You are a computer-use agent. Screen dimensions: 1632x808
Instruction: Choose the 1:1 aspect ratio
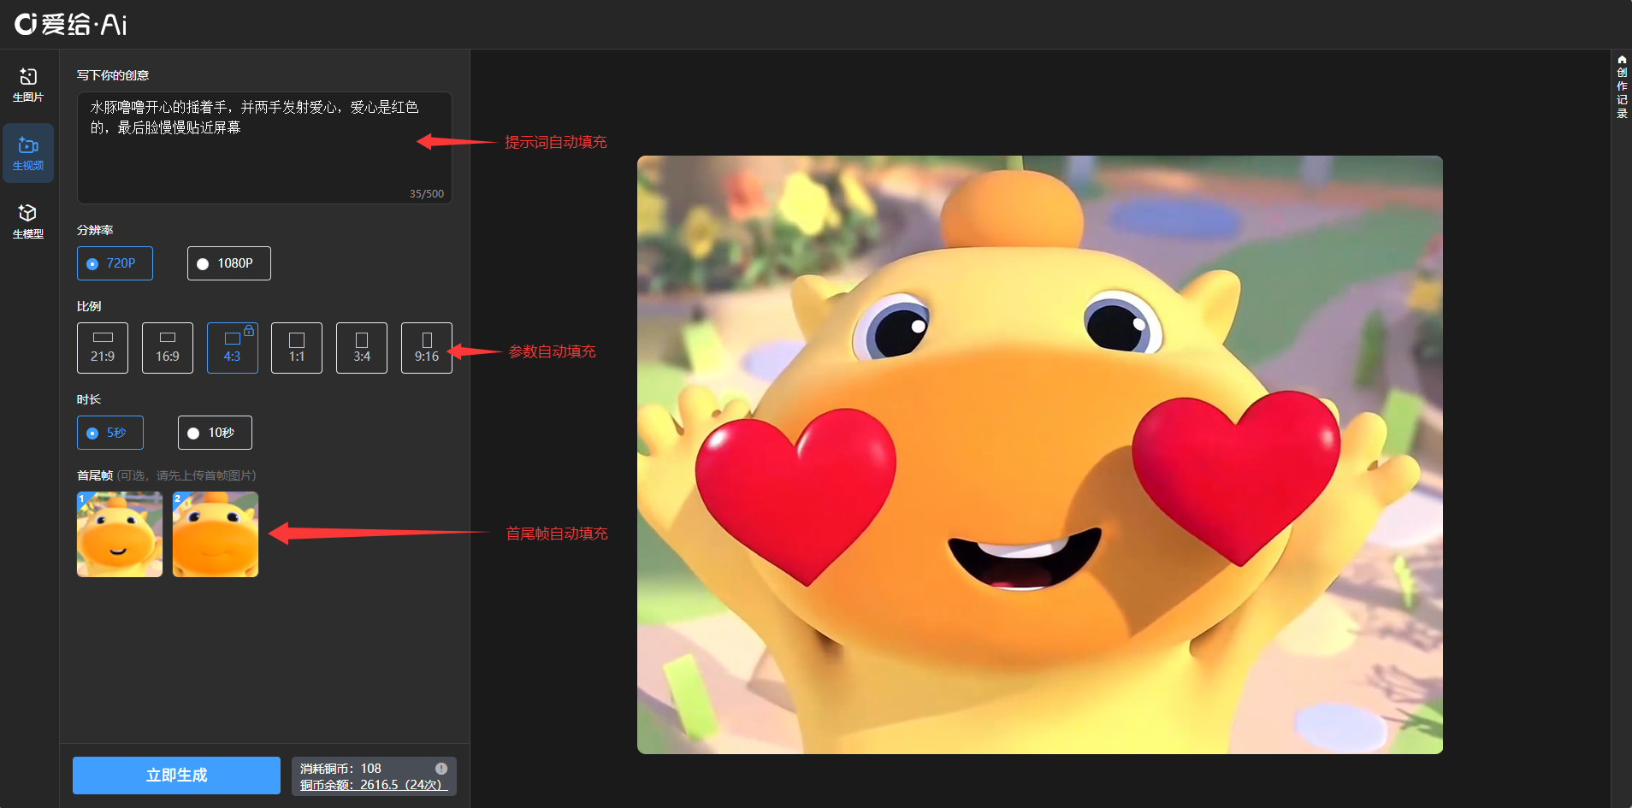click(297, 348)
